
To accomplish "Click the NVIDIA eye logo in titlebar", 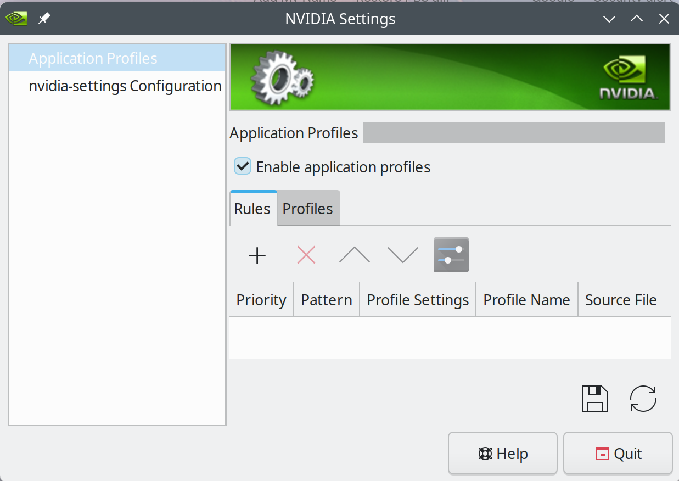I will (x=16, y=19).
